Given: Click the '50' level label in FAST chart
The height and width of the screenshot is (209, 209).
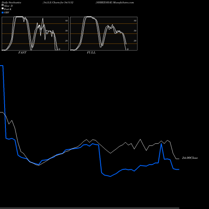Looking at the screenshot, I should coord(66,31).
